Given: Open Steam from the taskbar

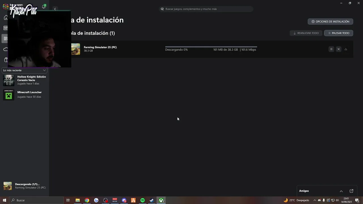Looking at the screenshot, I should [x=152, y=200].
